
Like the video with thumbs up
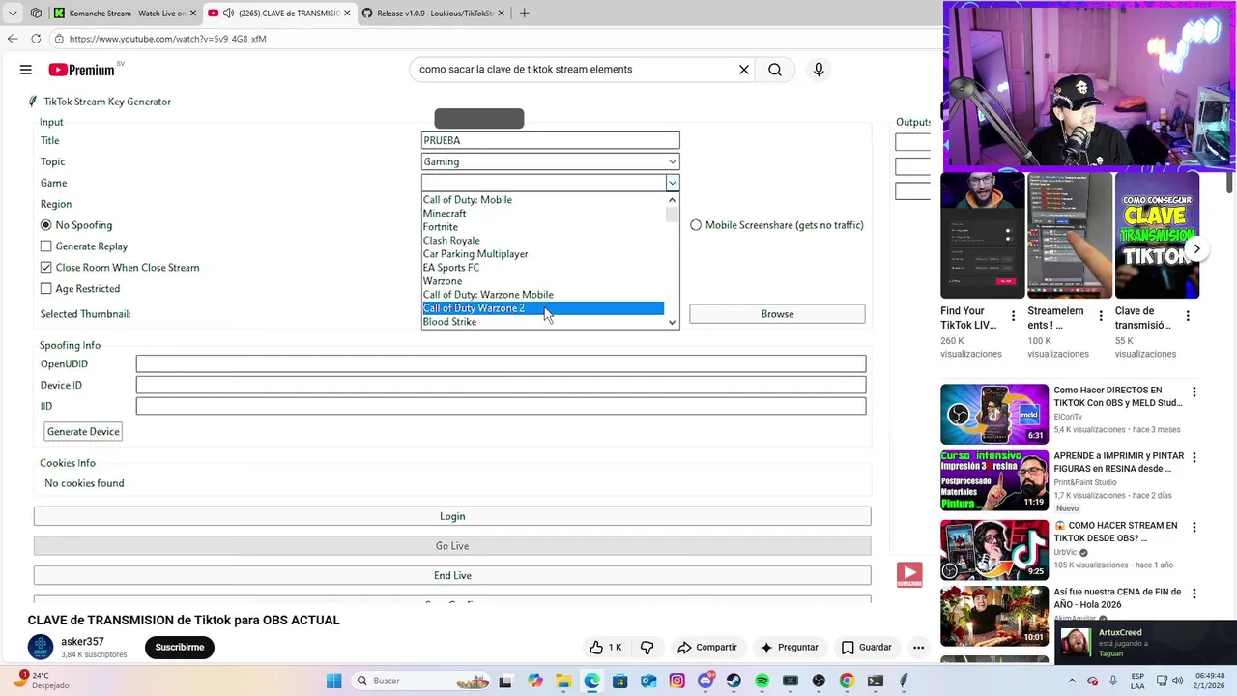(606, 648)
